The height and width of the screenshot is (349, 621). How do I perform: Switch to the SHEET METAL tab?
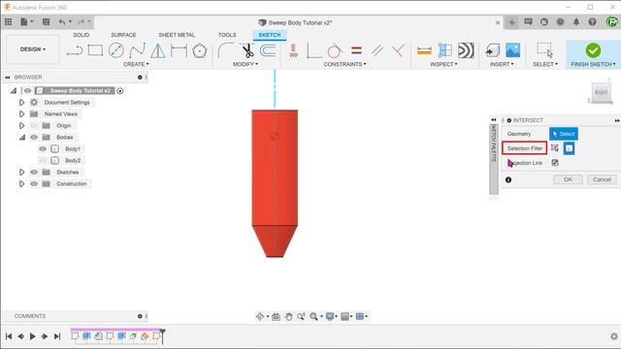tap(177, 35)
